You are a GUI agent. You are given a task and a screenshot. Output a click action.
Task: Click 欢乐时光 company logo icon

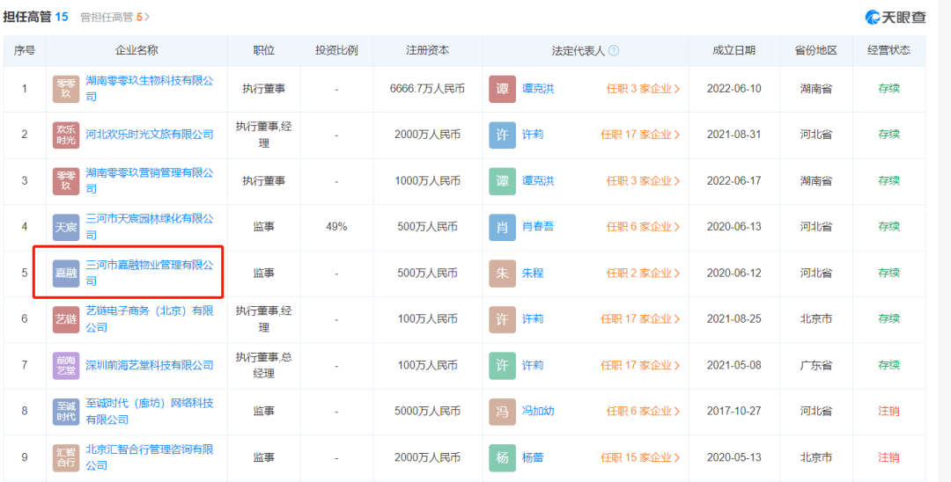(x=66, y=135)
